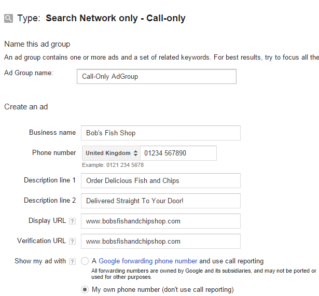Open the United Kingdom country dropdown
The height and width of the screenshot is (296, 319).
pyautogui.click(x=111, y=153)
